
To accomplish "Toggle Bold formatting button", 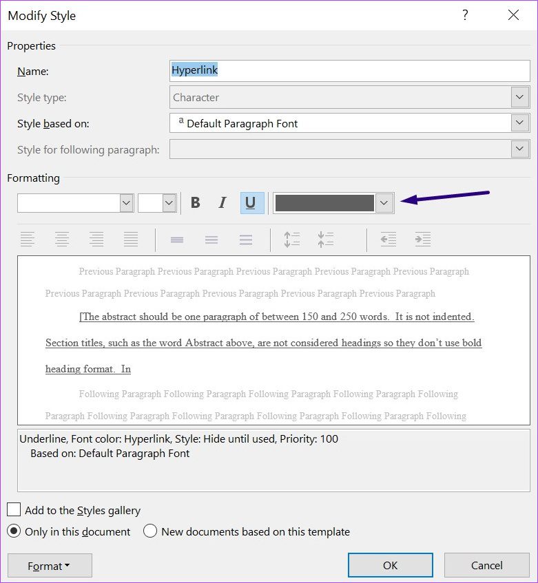I will [196, 202].
